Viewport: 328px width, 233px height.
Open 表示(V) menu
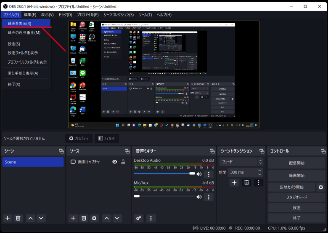click(47, 15)
